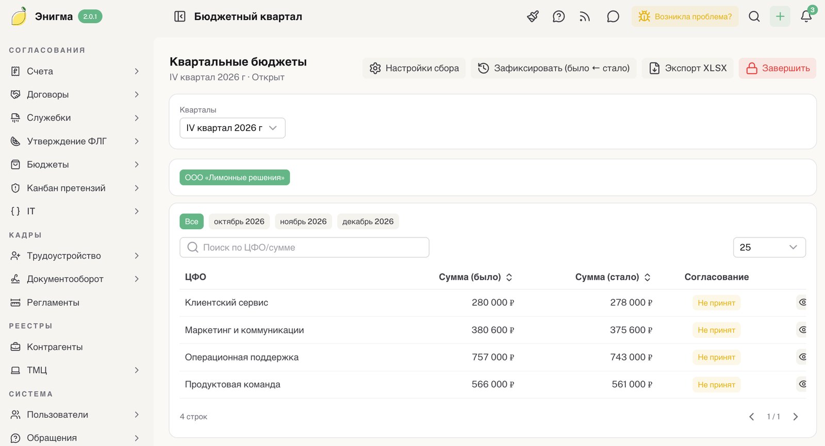This screenshot has height=446, width=825.
Task: Click the paintbrush icon in header
Action: point(533,16)
